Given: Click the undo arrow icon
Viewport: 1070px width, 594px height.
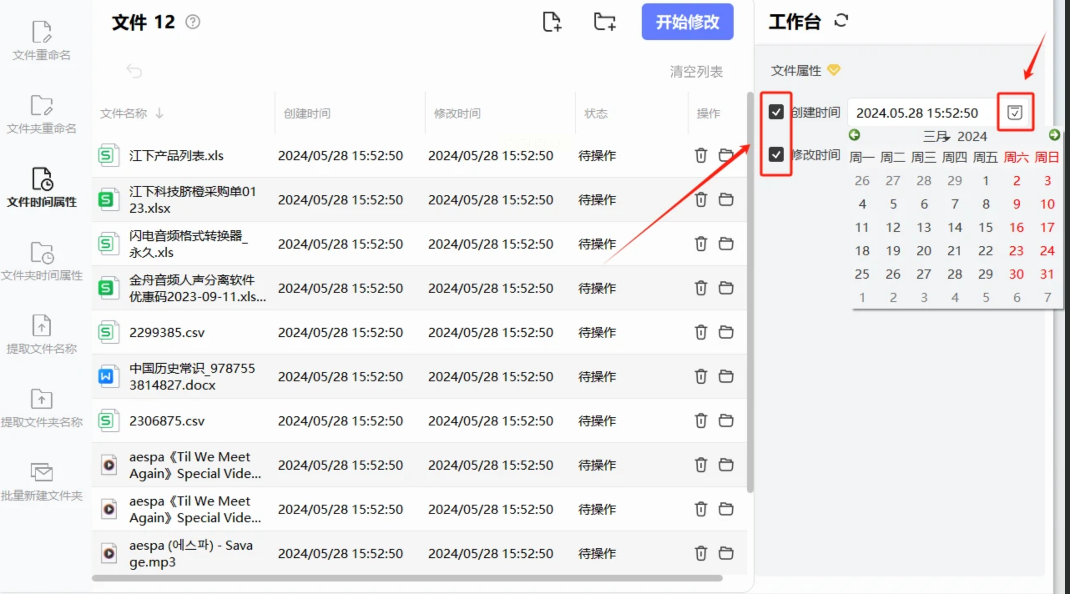Looking at the screenshot, I should (134, 71).
